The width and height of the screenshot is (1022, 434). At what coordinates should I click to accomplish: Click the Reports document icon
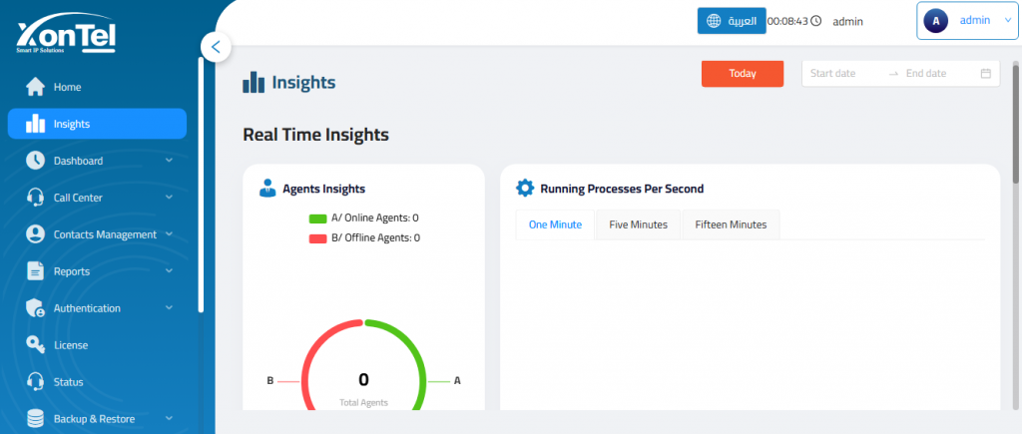(35, 271)
